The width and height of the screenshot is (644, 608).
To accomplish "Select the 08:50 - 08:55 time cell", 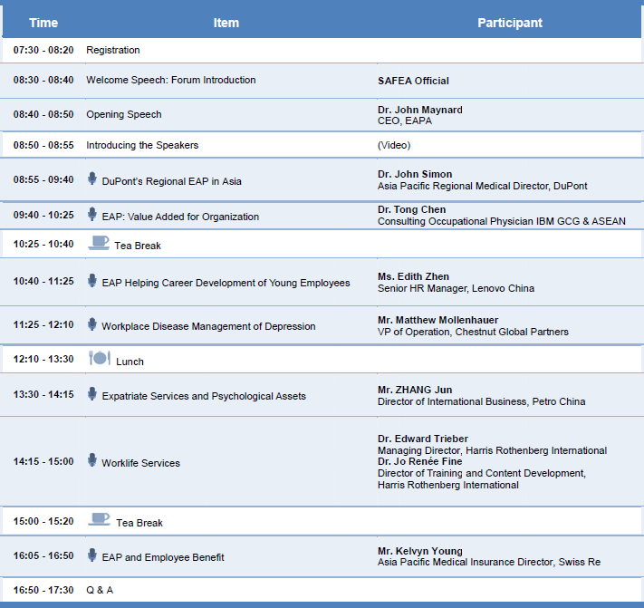I will (x=43, y=145).
